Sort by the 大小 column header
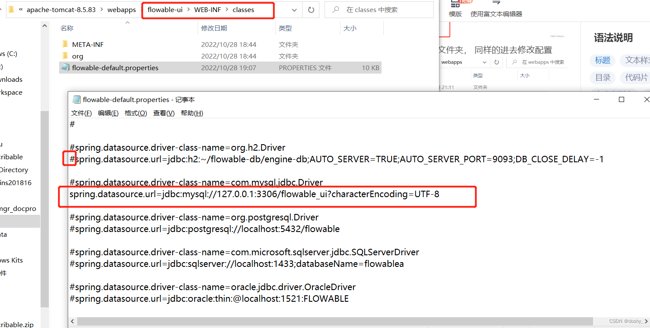The image size is (650, 328). [350, 28]
